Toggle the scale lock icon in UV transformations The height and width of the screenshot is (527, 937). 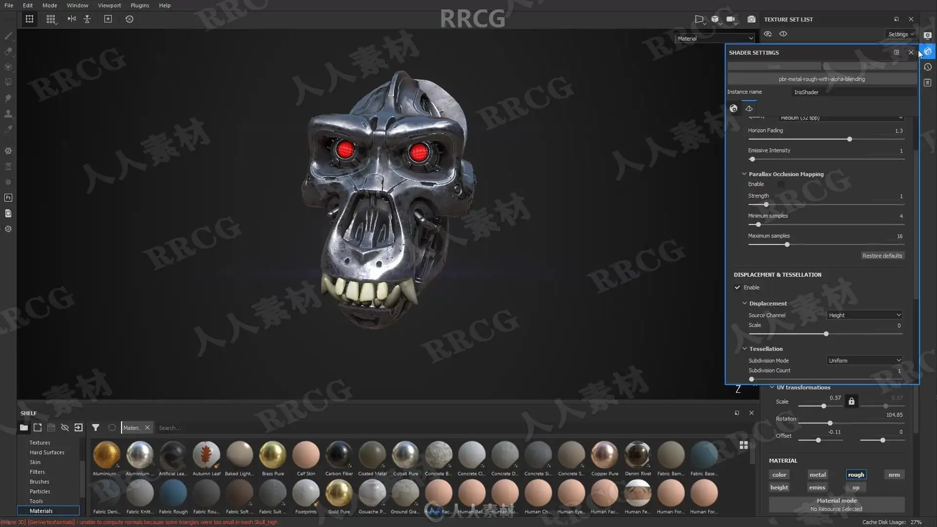[x=852, y=401]
